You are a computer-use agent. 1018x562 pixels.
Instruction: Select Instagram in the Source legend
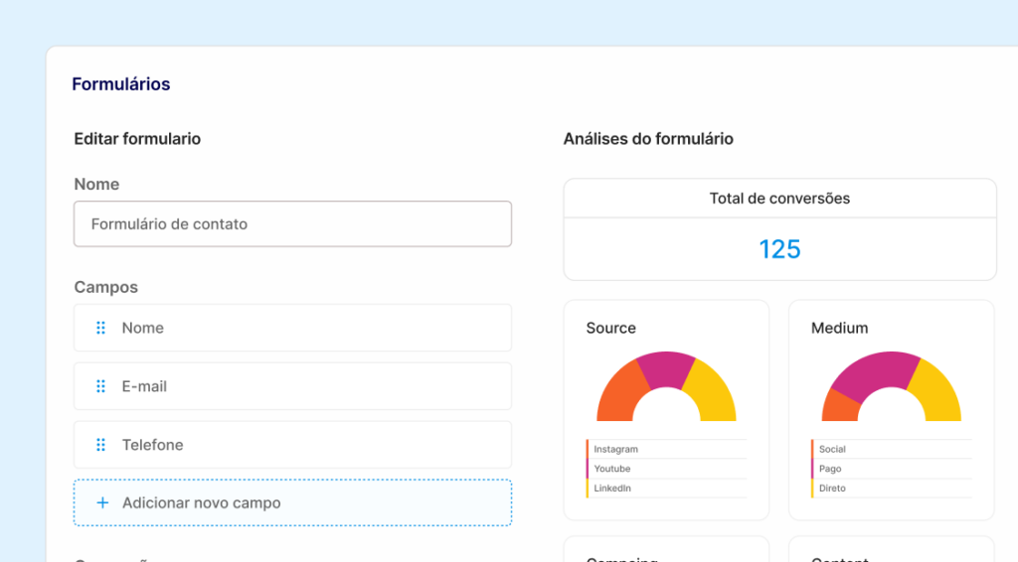(x=615, y=449)
